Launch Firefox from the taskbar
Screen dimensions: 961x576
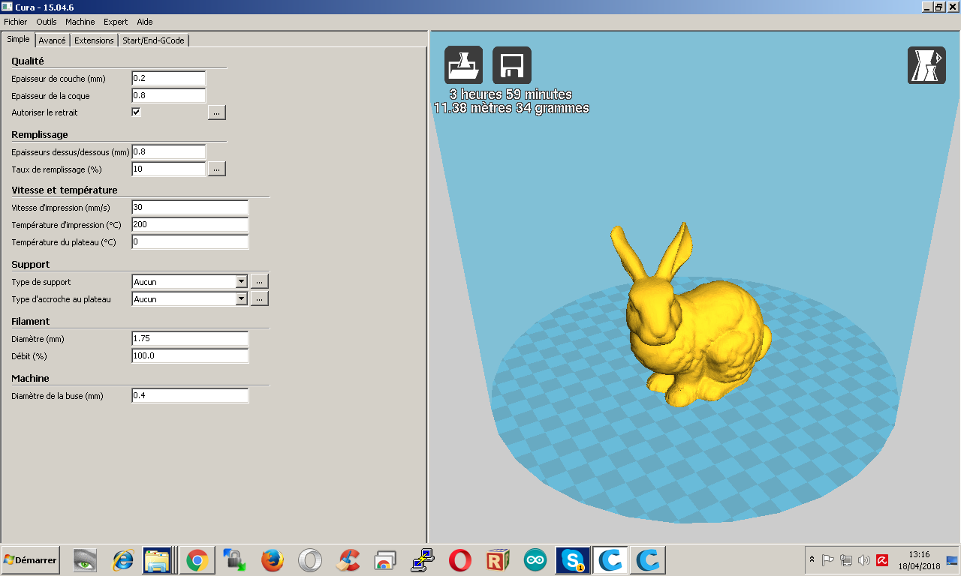tap(272, 560)
